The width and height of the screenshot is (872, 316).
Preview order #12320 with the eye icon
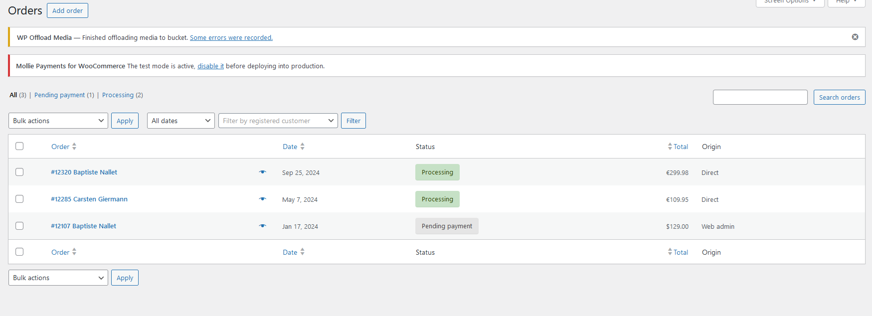coord(263,172)
